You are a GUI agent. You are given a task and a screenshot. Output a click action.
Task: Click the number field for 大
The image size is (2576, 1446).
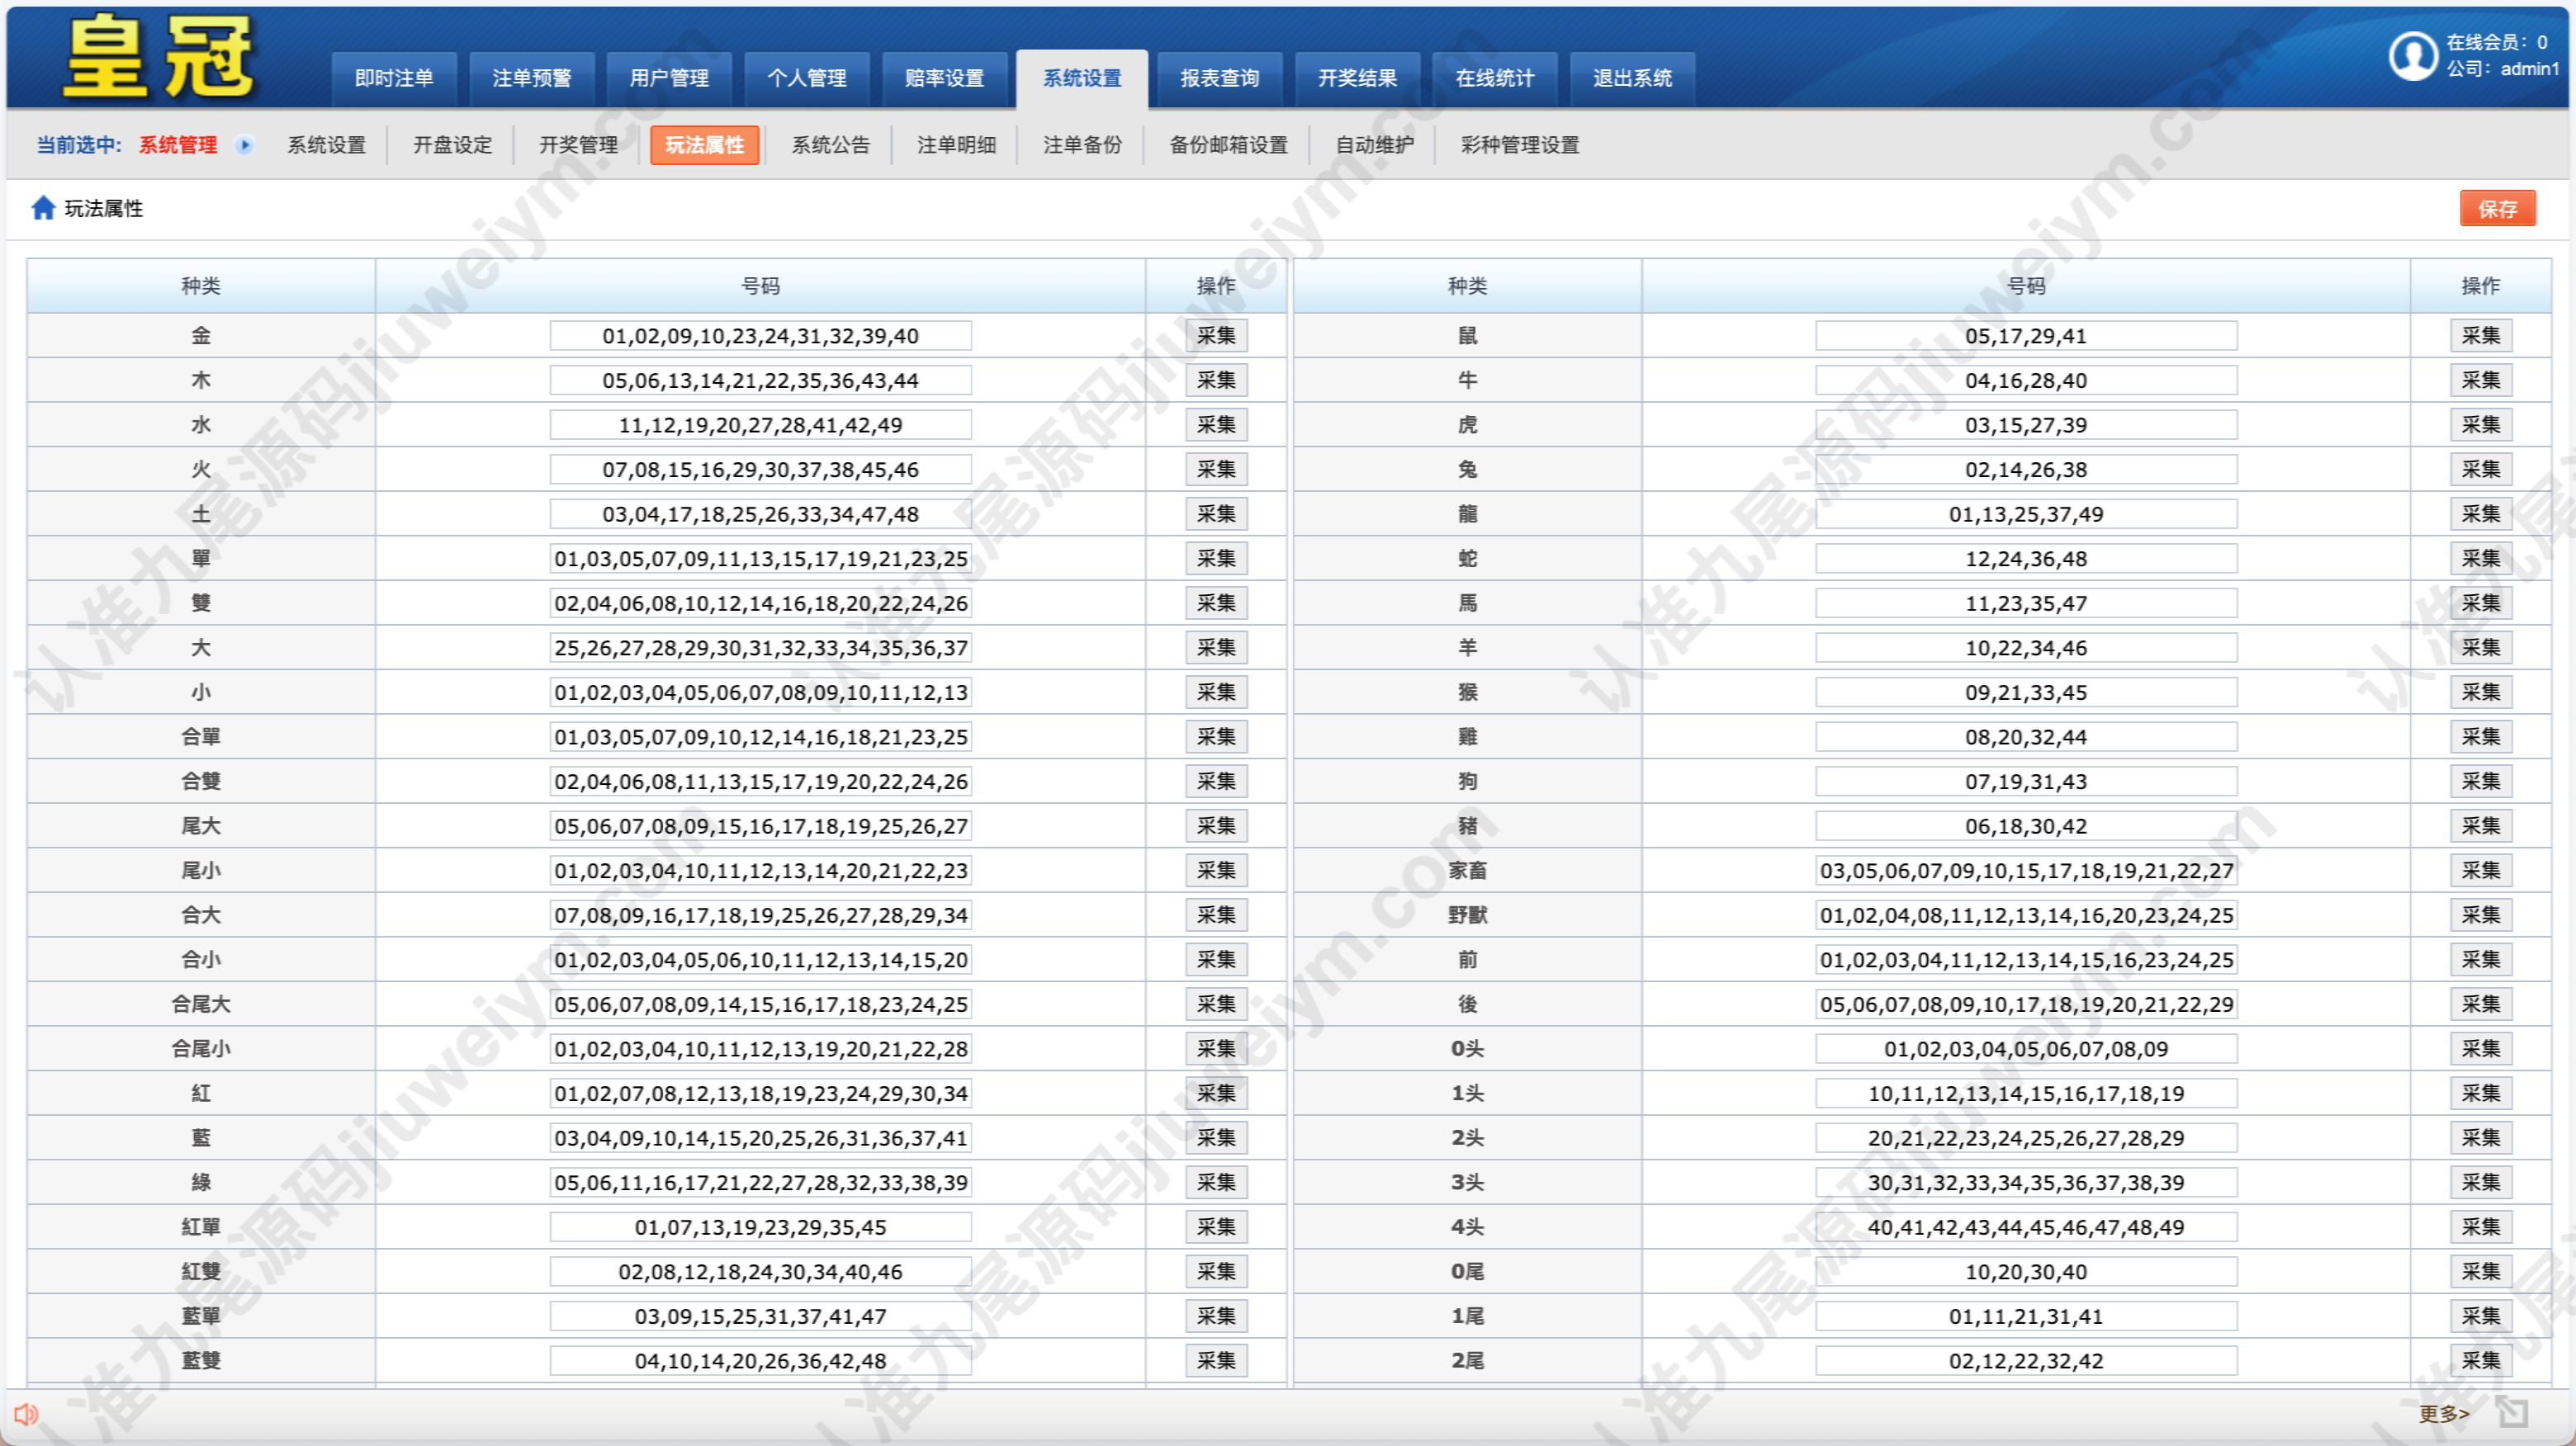tap(760, 648)
